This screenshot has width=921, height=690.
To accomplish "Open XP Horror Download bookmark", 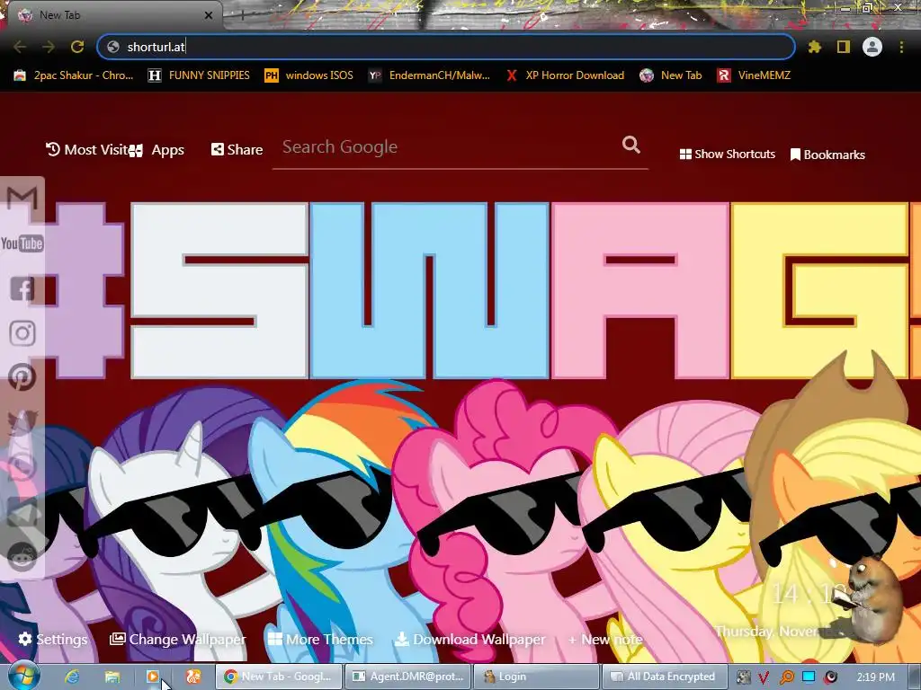I will click(x=565, y=75).
